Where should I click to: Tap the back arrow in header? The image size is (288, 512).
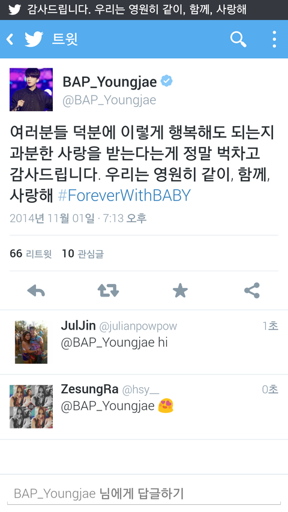coord(10,40)
